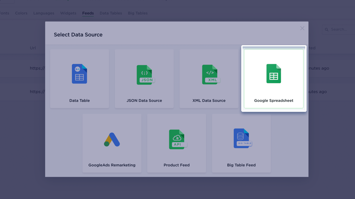Pick the XML Data Source icon

tap(211, 75)
